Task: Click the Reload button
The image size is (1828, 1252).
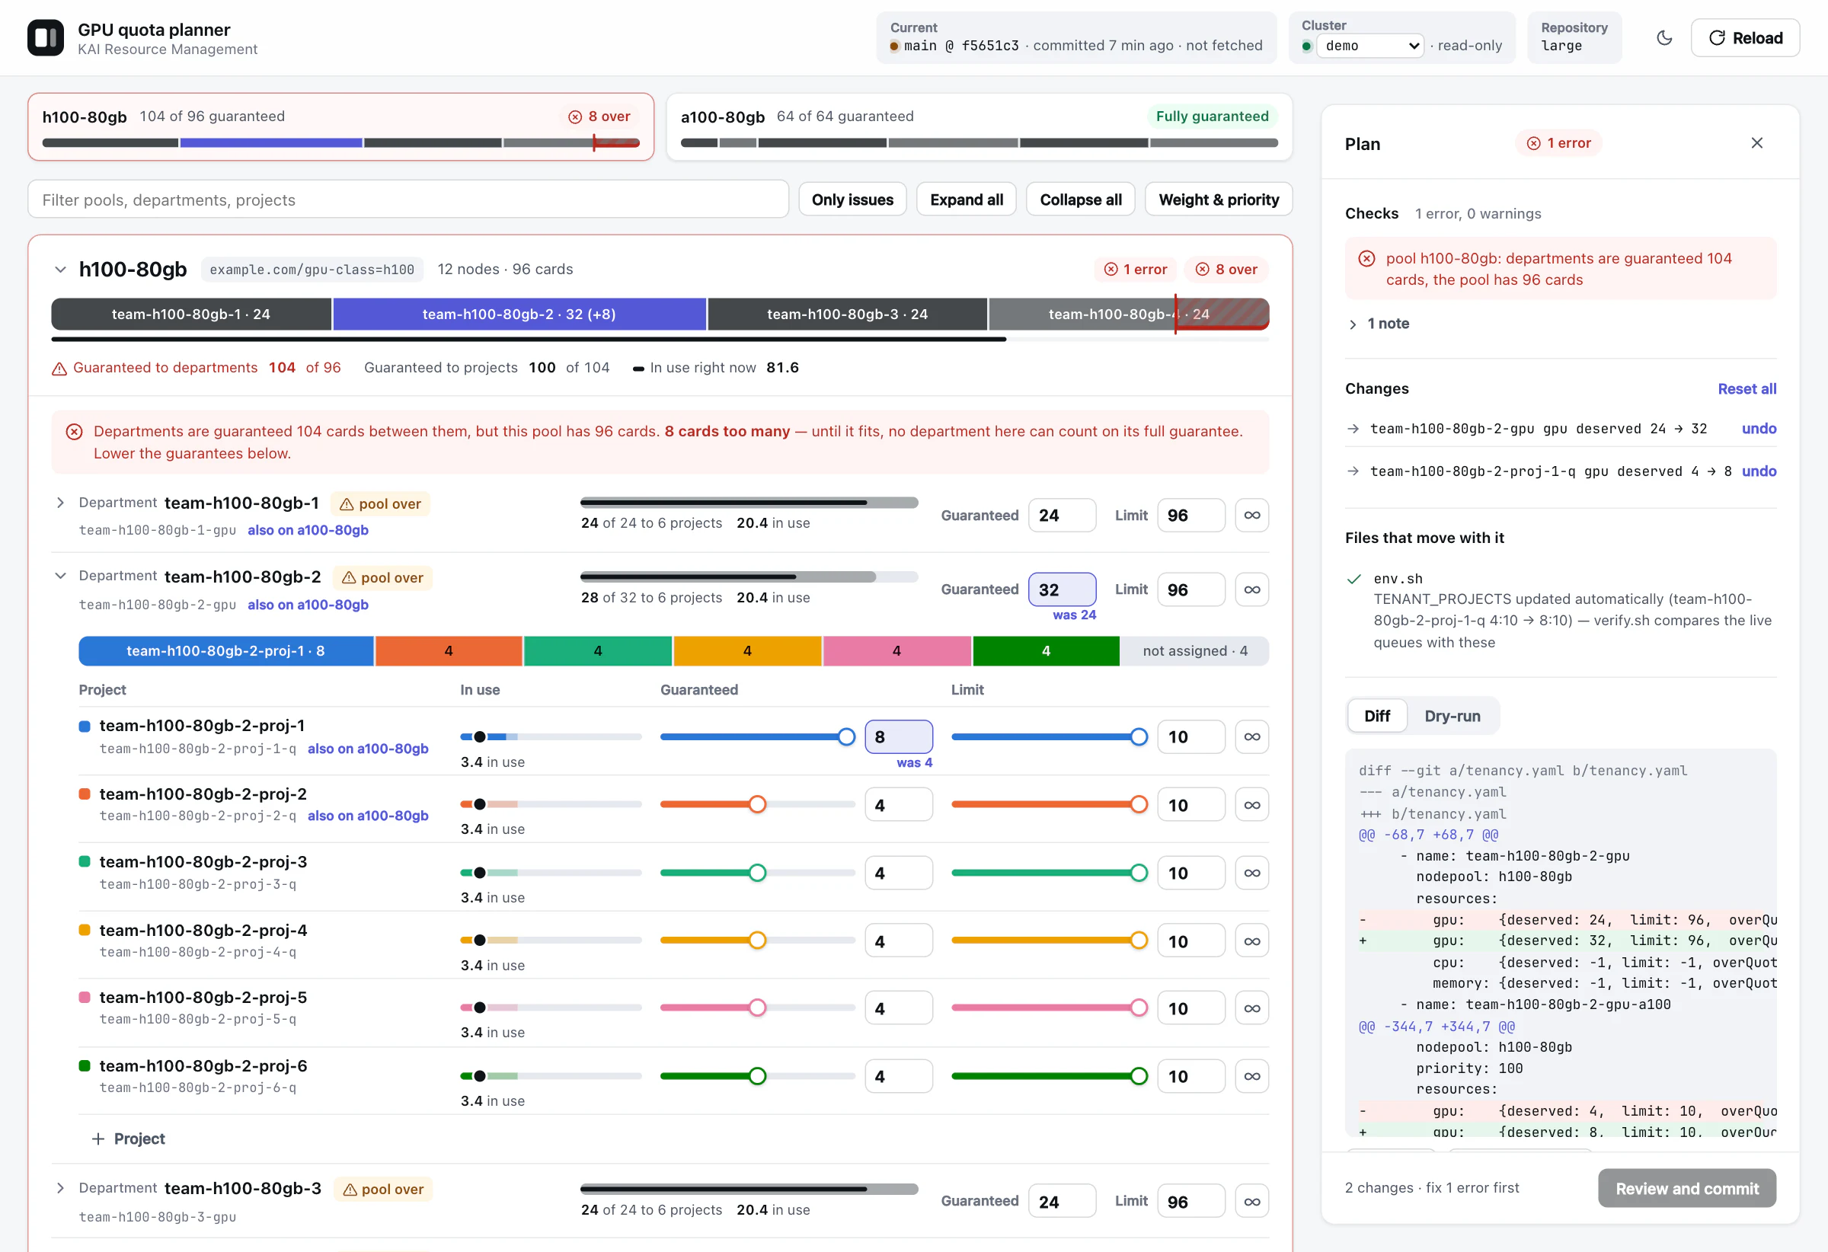Action: (x=1745, y=38)
